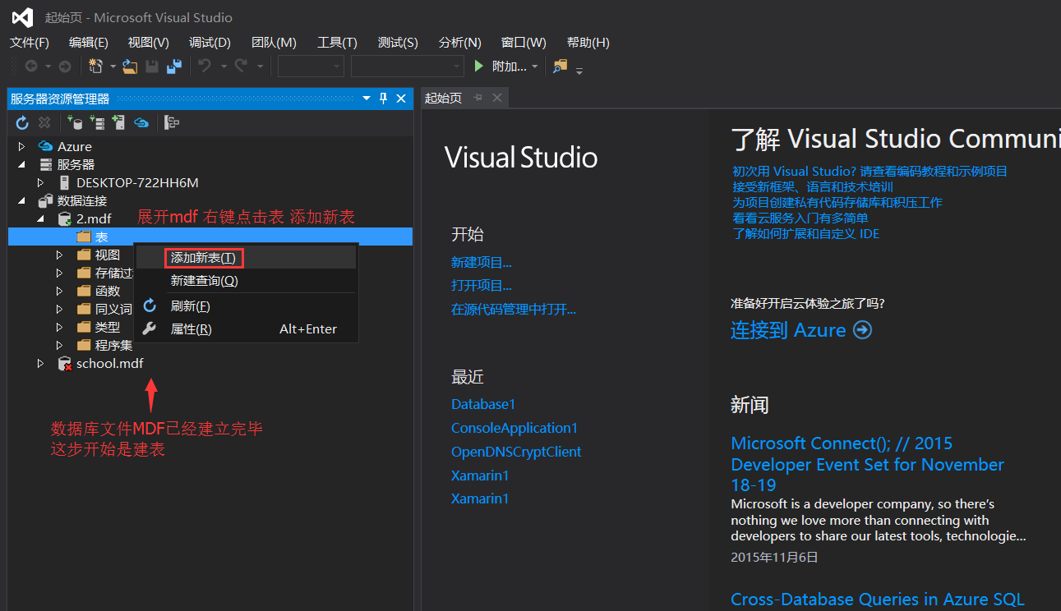Click the refresh icon in context menu
This screenshot has height=611, width=1061.
(x=150, y=305)
